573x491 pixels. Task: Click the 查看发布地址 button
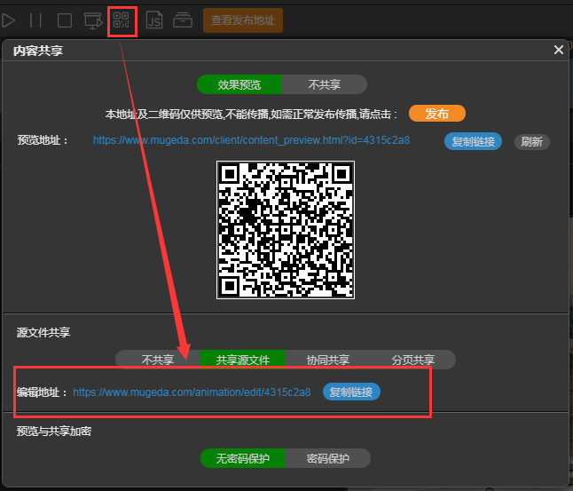243,20
